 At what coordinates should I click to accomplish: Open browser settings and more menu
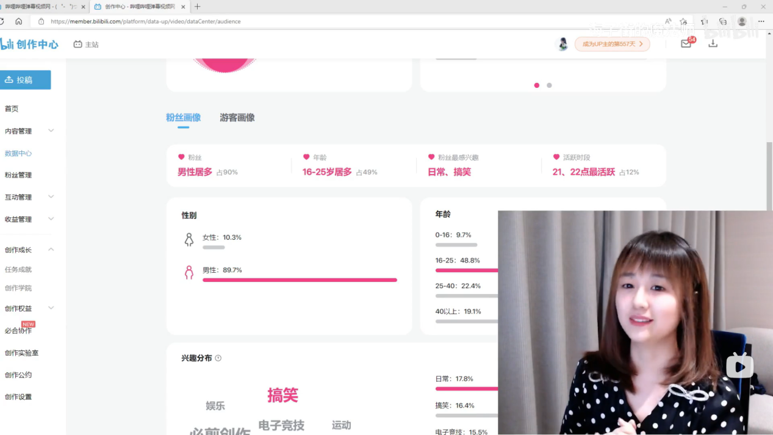[761, 21]
